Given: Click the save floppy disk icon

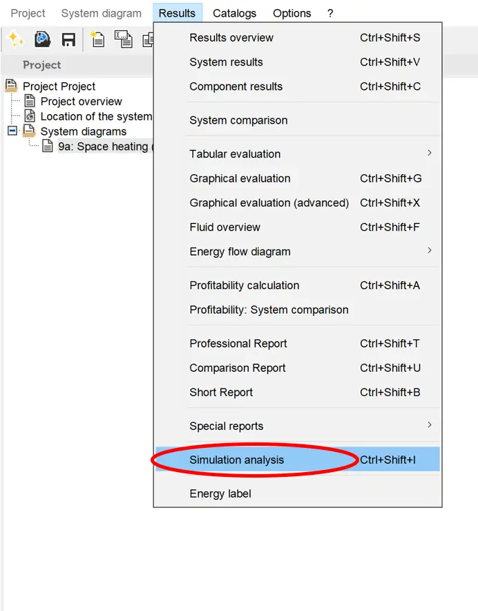Looking at the screenshot, I should point(68,40).
